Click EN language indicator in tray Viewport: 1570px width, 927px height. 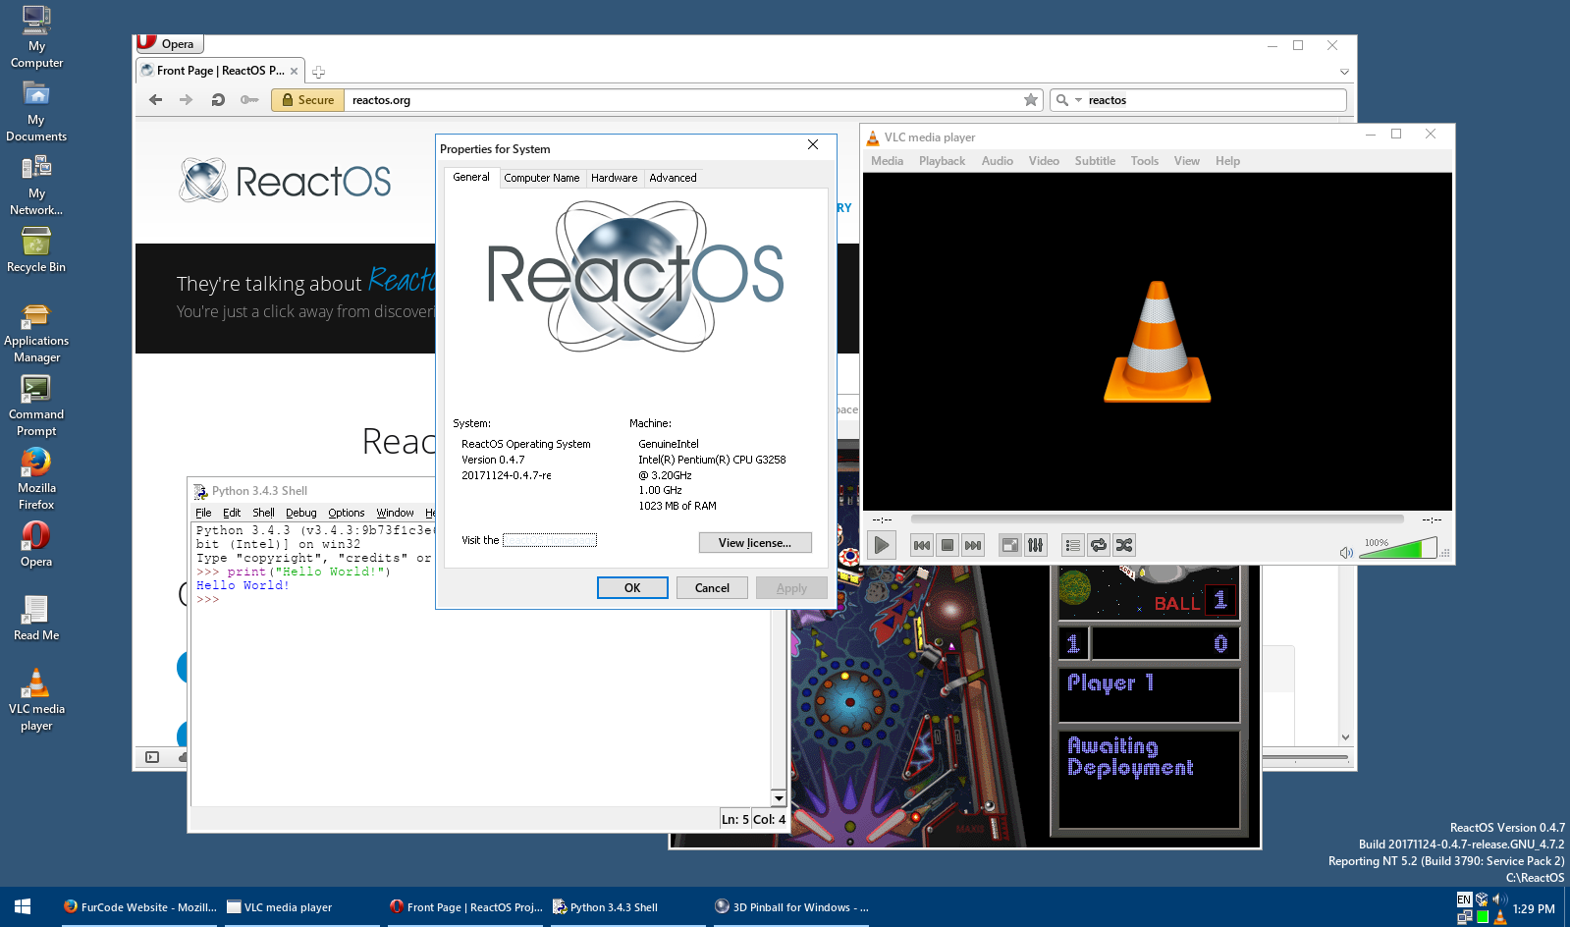[x=1464, y=899]
